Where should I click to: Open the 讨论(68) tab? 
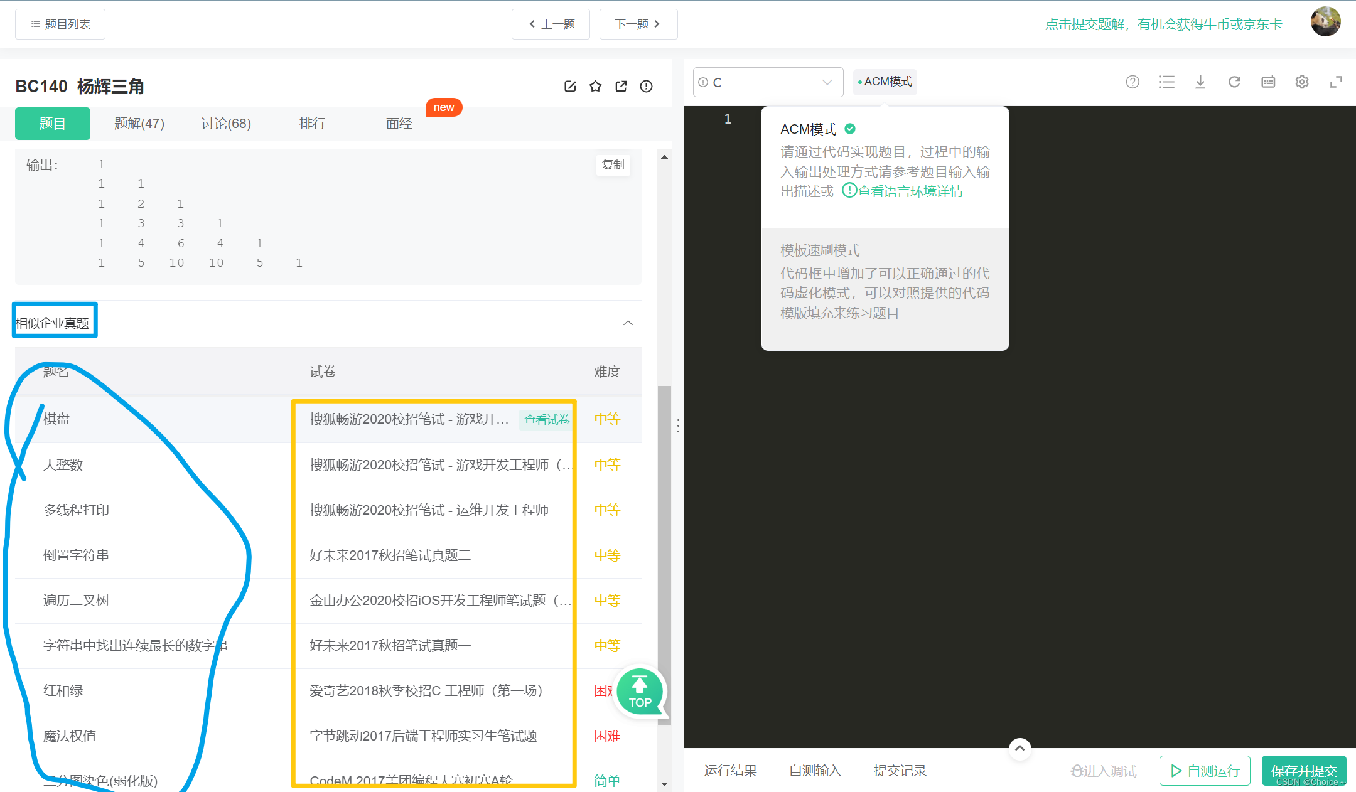(226, 124)
